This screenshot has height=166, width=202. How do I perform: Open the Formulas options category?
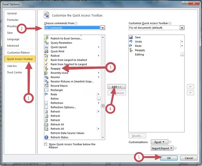pos(13,20)
